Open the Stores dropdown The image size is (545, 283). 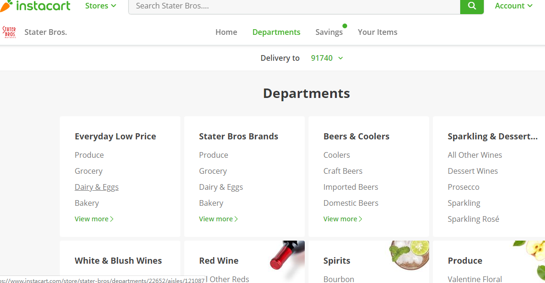point(100,6)
